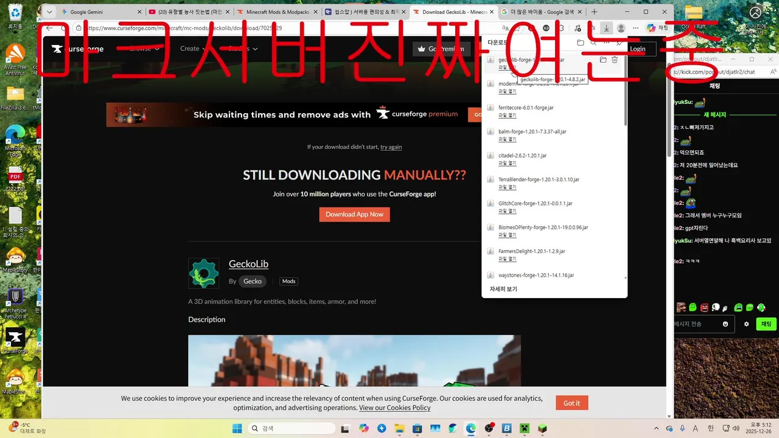Open file link under TerraBlender-forge jar
Viewport: 779px width, 438px height.
[507, 187]
